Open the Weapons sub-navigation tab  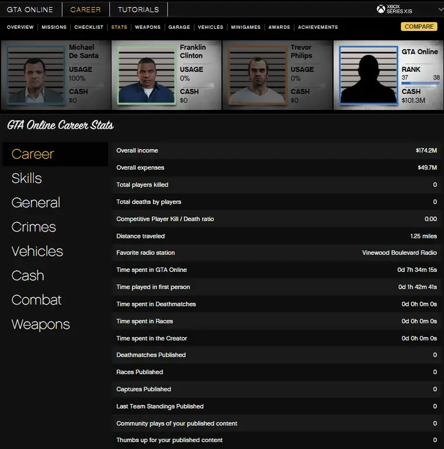click(x=148, y=27)
